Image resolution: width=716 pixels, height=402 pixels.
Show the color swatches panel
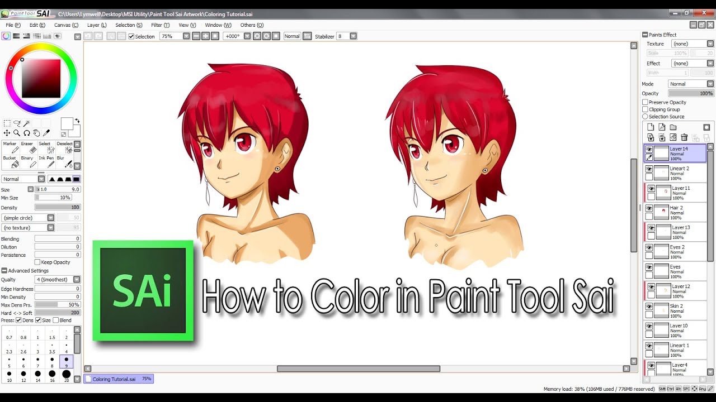pyautogui.click(x=47, y=36)
